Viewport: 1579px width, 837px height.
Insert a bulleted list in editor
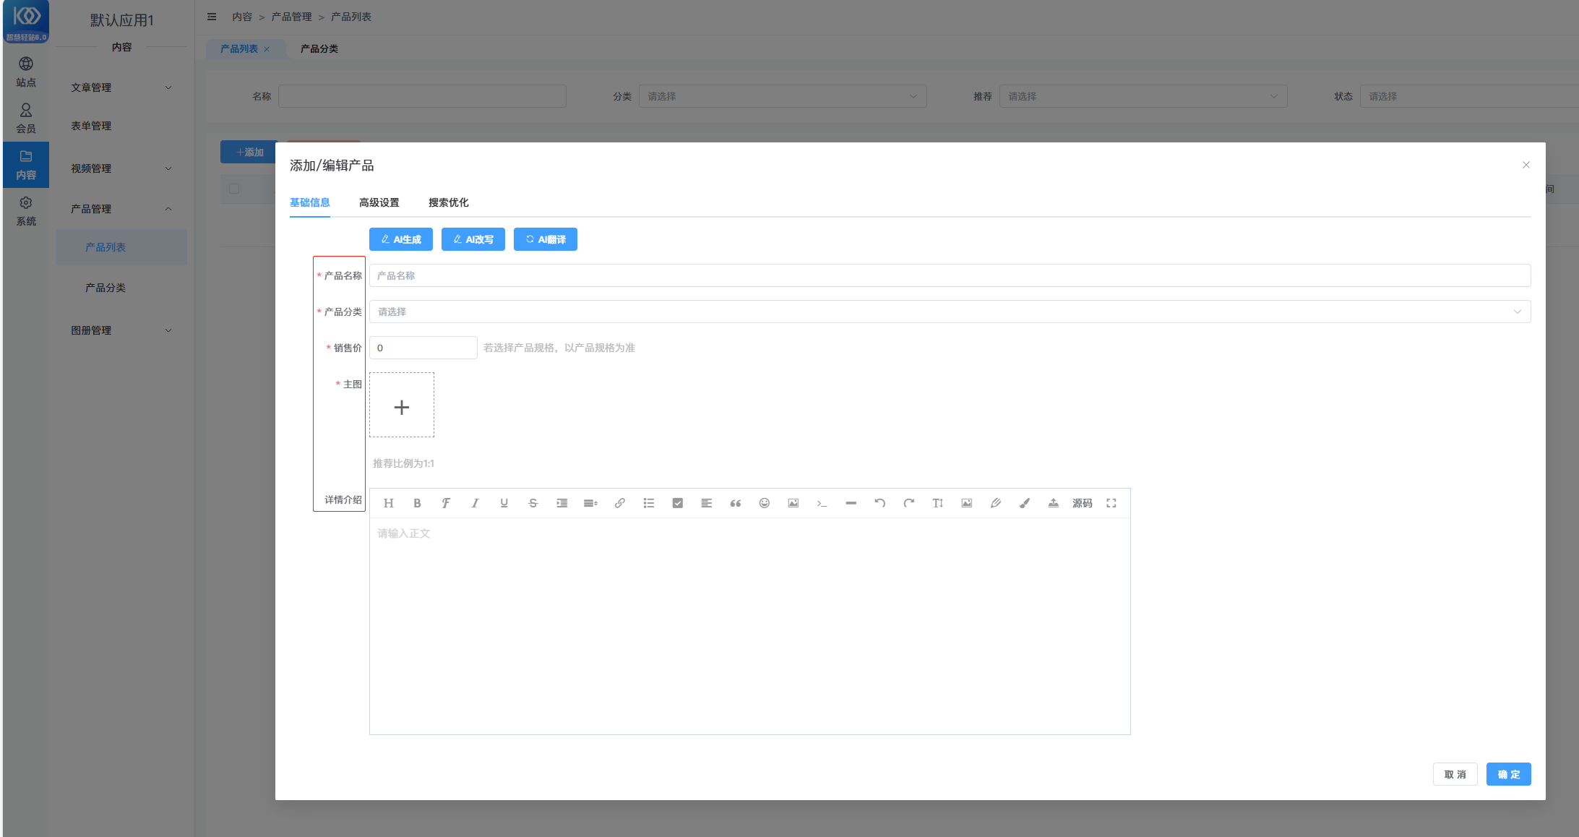pos(648,503)
